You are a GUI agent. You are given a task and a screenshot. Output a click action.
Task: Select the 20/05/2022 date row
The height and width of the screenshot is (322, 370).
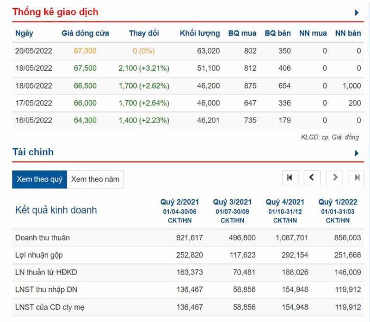[x=34, y=51]
